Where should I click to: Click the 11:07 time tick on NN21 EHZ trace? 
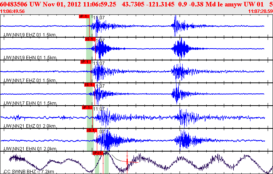(x=99, y=109)
